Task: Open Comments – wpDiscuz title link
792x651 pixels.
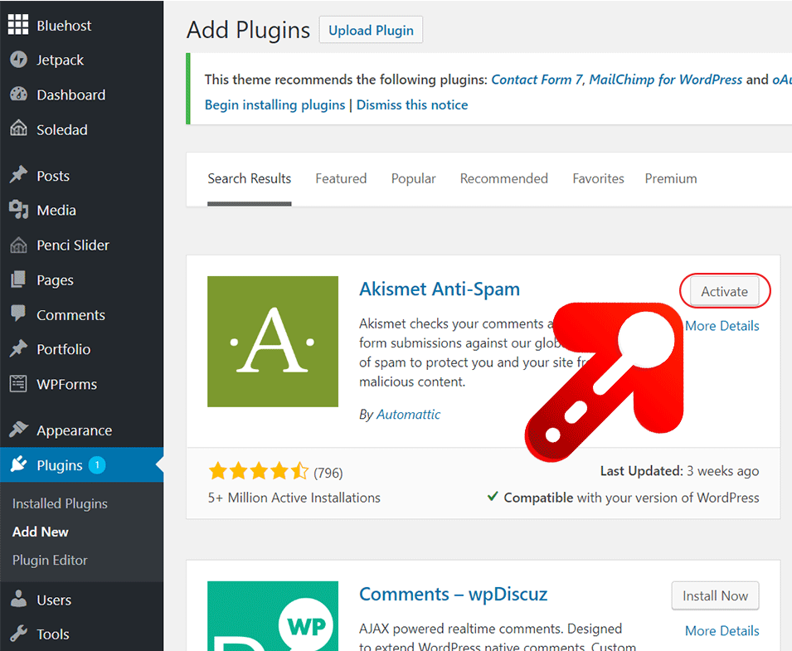Action: (x=453, y=594)
